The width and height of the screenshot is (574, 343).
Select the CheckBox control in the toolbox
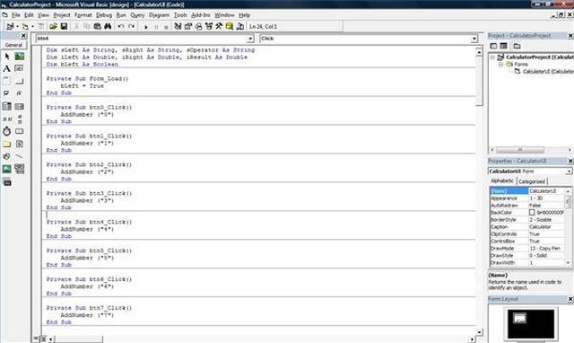(x=6, y=93)
